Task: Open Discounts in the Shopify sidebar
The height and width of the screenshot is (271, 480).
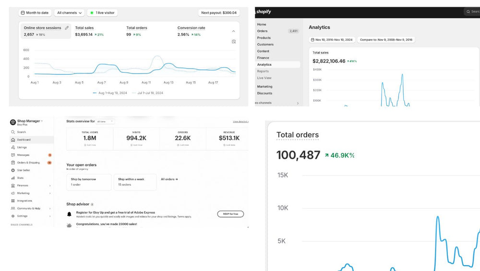Action: [264, 93]
